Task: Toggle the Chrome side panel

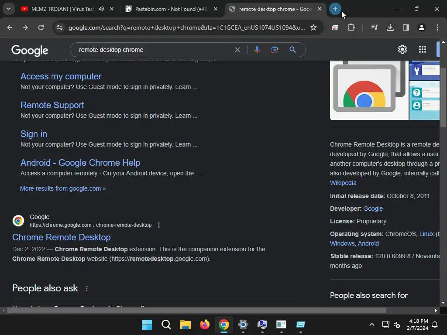Action: point(406,27)
